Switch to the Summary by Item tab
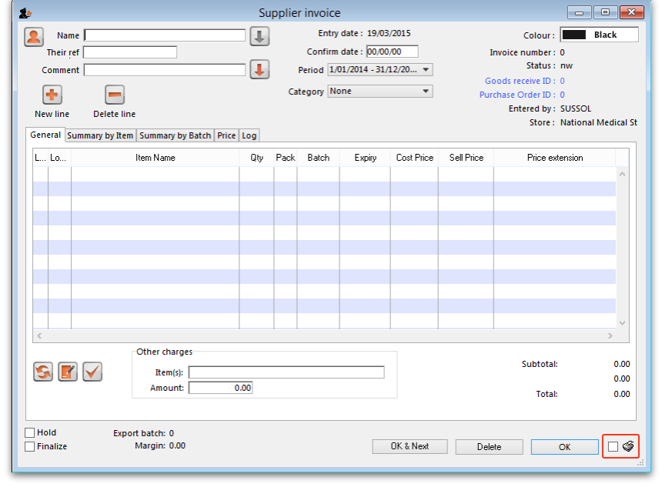662x487 pixels. pyautogui.click(x=100, y=135)
